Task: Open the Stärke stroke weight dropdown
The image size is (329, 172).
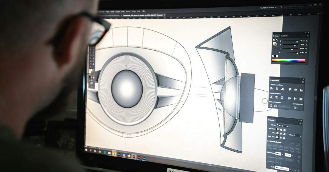Action: pyautogui.click(x=288, y=126)
